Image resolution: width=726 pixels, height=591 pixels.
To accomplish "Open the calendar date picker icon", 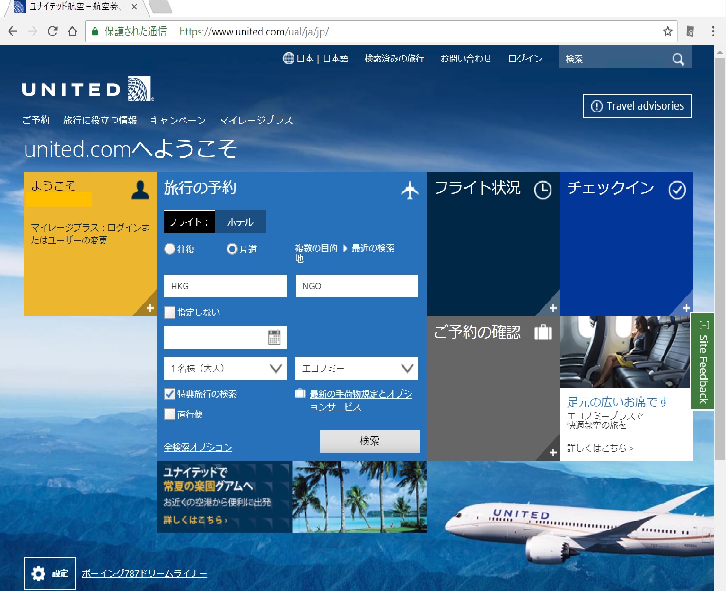I will (x=274, y=337).
